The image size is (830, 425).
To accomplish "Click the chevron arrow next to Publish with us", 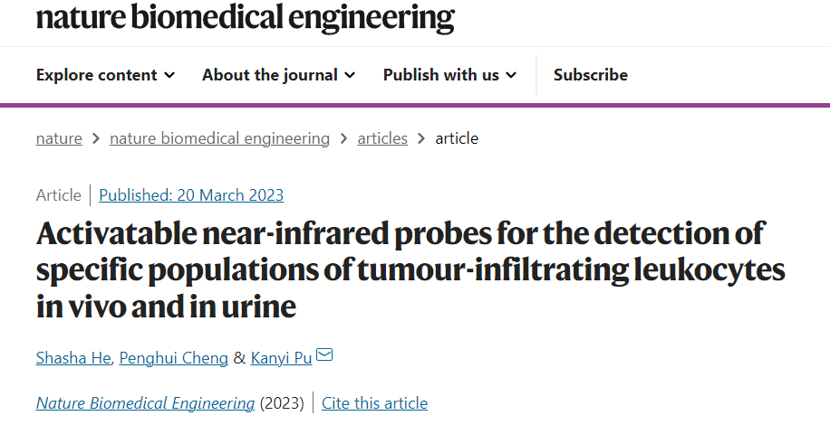I will point(511,75).
